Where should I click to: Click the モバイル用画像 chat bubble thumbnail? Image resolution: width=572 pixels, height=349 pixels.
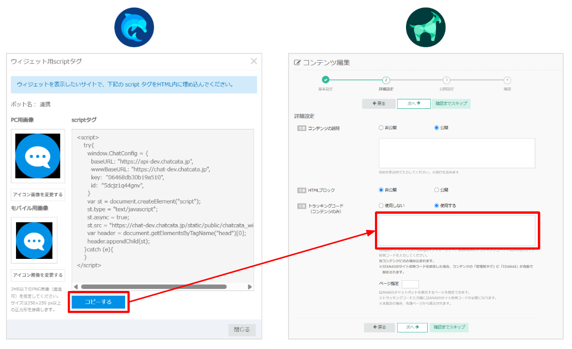coord(34,240)
